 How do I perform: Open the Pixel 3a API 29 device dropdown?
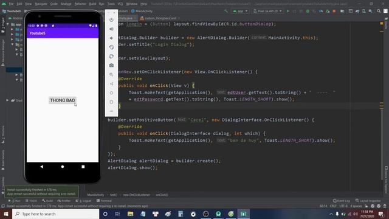(x=267, y=11)
